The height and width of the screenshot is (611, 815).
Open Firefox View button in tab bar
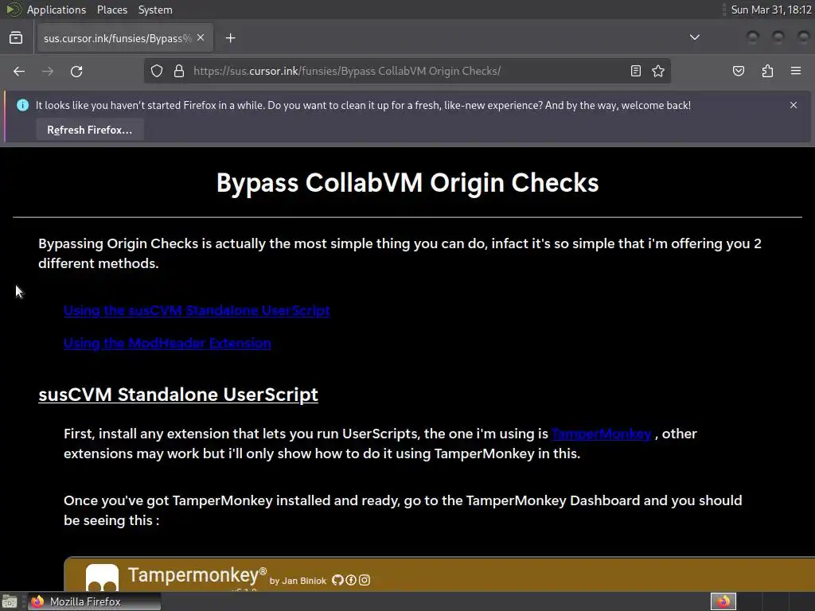(x=16, y=38)
